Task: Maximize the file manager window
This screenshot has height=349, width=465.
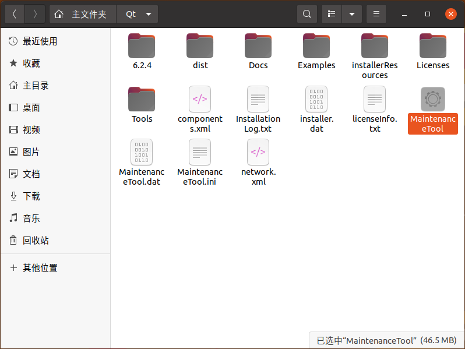Action: click(x=428, y=14)
